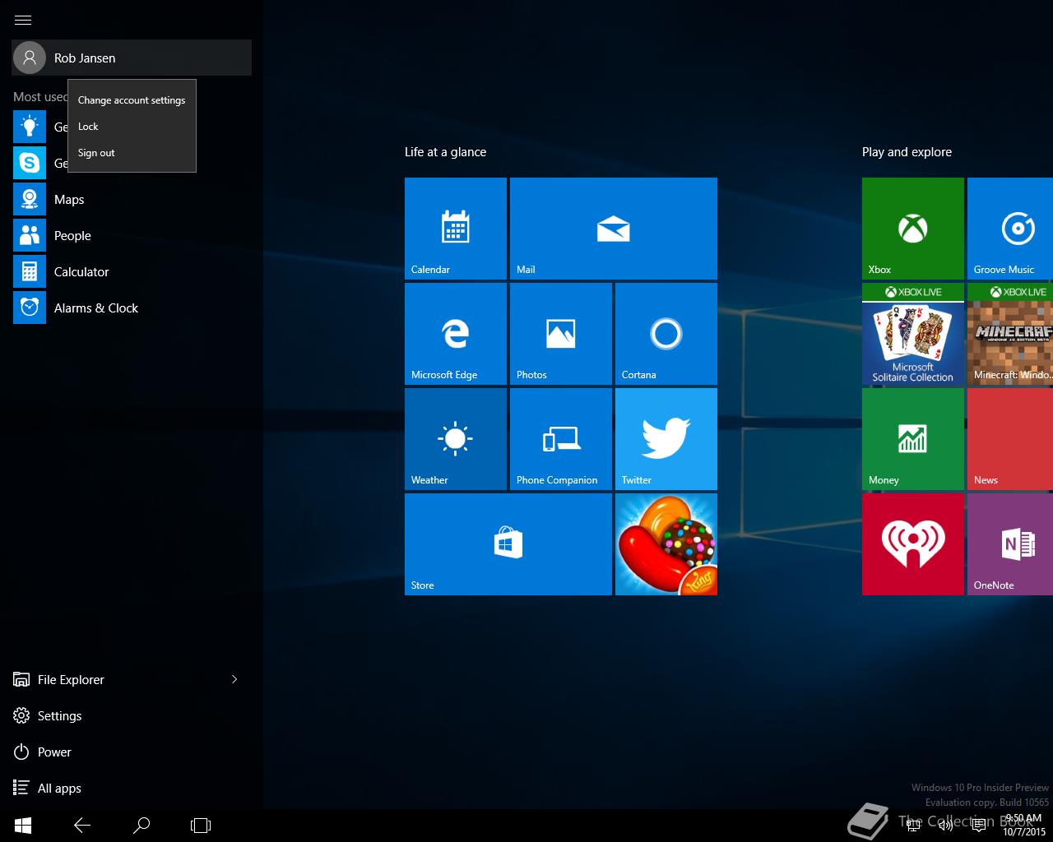Select Lock from the account menu
This screenshot has width=1053, height=842.
[132, 127]
